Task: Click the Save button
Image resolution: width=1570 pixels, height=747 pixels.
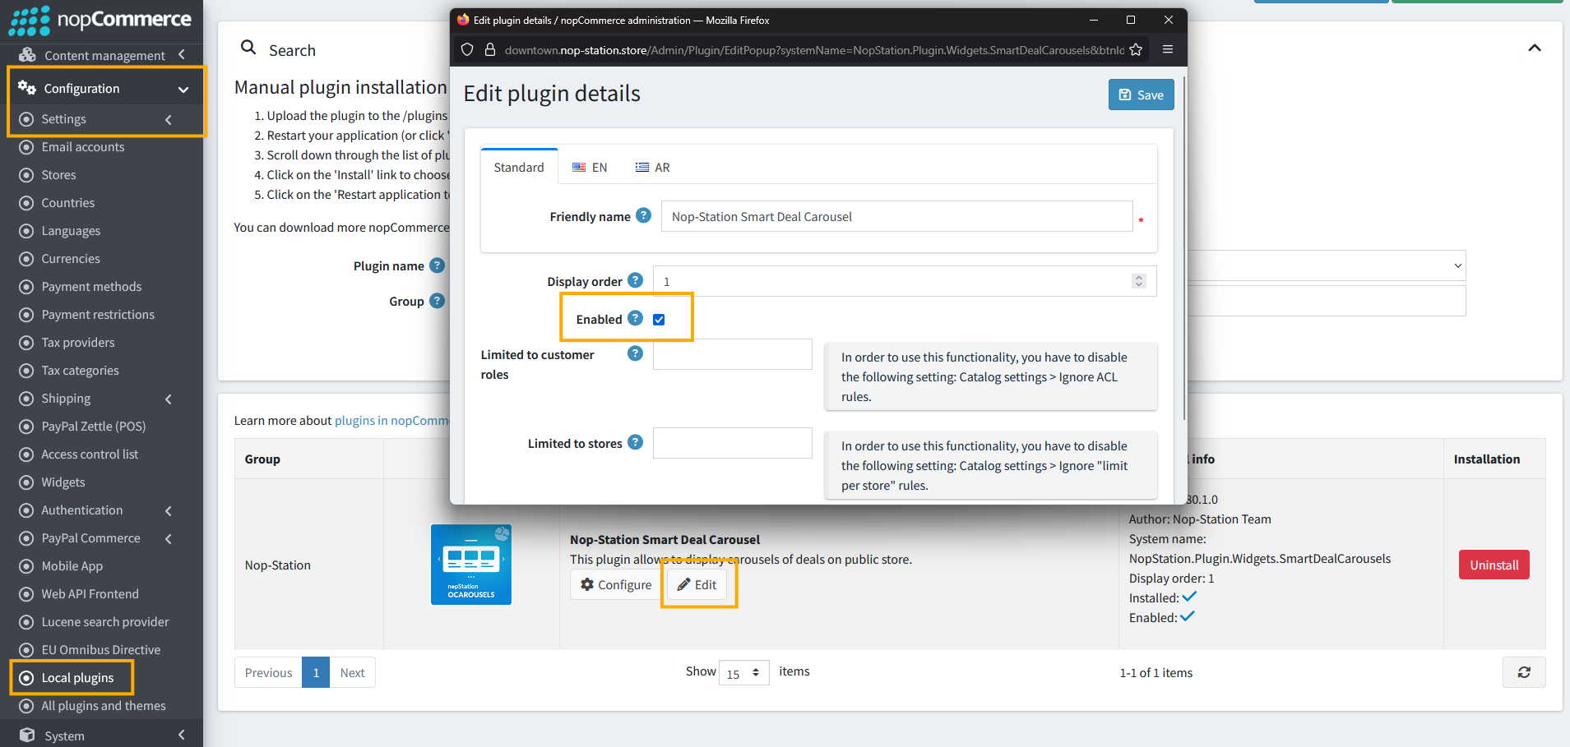Action: point(1141,95)
